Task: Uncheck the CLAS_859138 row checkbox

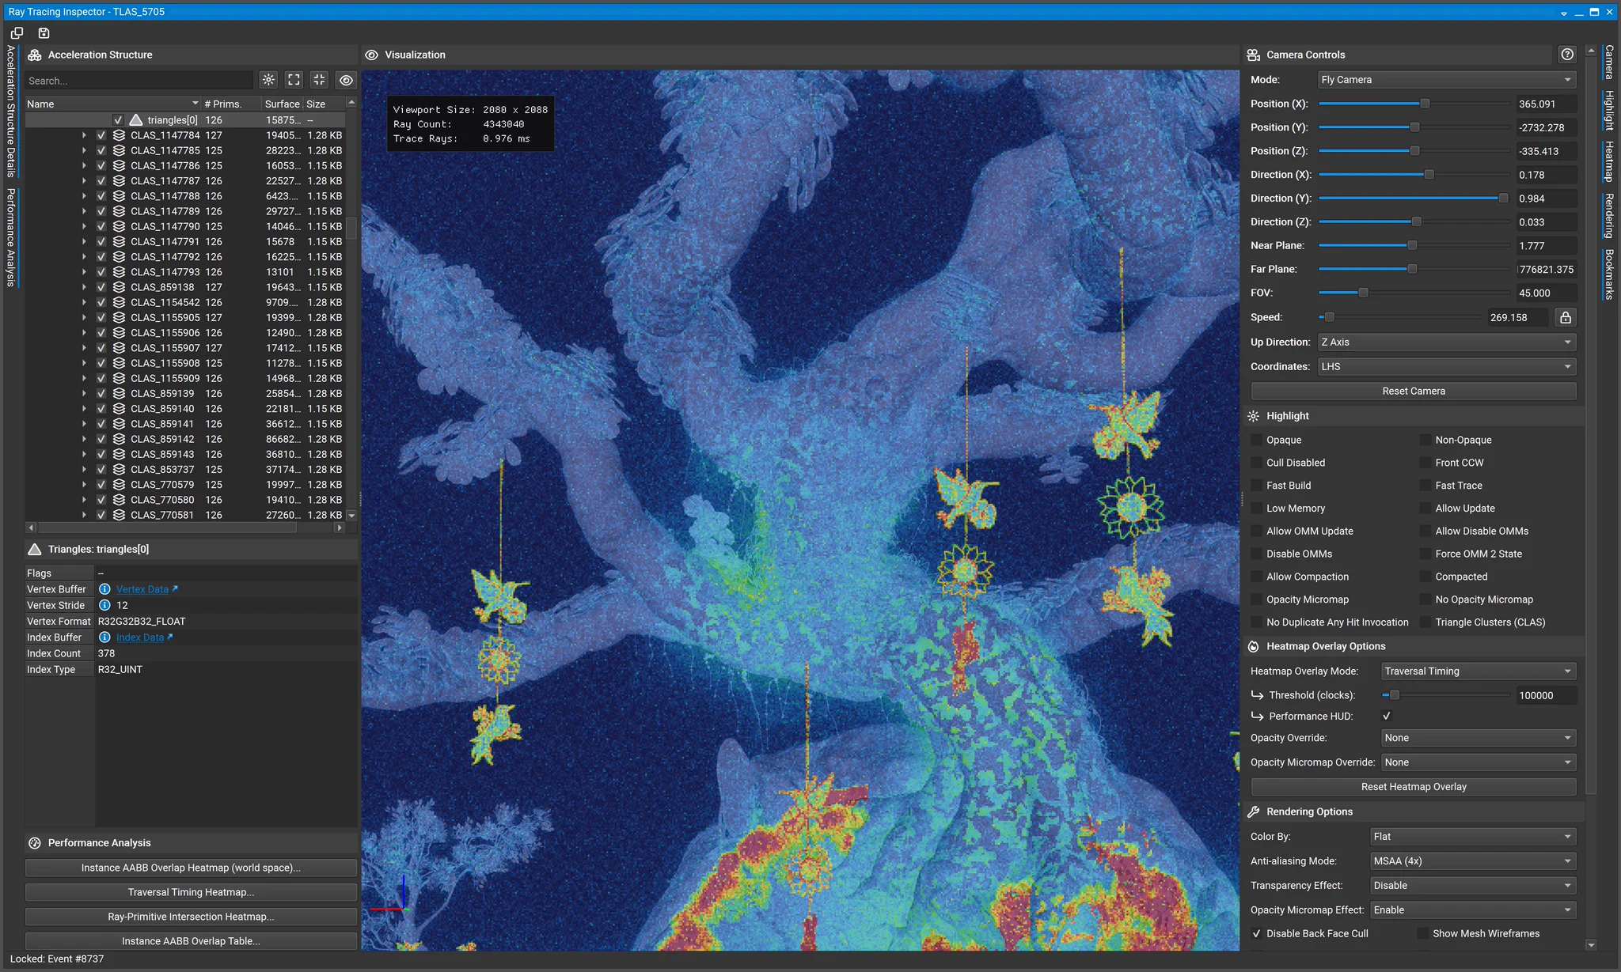Action: point(101,287)
